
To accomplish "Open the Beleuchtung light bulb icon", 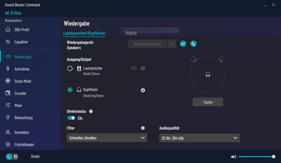I will tap(8, 117).
